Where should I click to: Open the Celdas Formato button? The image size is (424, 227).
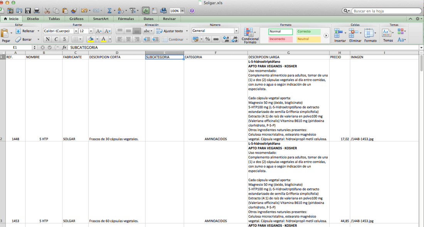pyautogui.click(x=370, y=35)
